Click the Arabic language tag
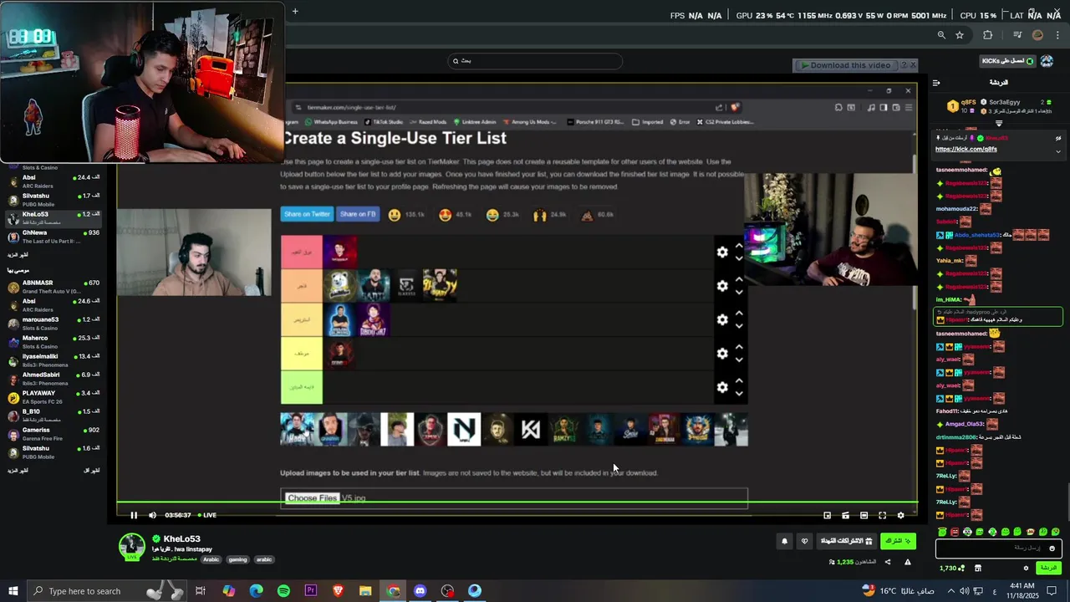Viewport: 1070px width, 602px height. coord(211,559)
